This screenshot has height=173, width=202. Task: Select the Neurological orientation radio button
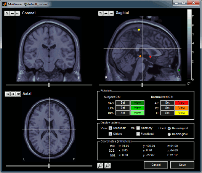point(169,128)
